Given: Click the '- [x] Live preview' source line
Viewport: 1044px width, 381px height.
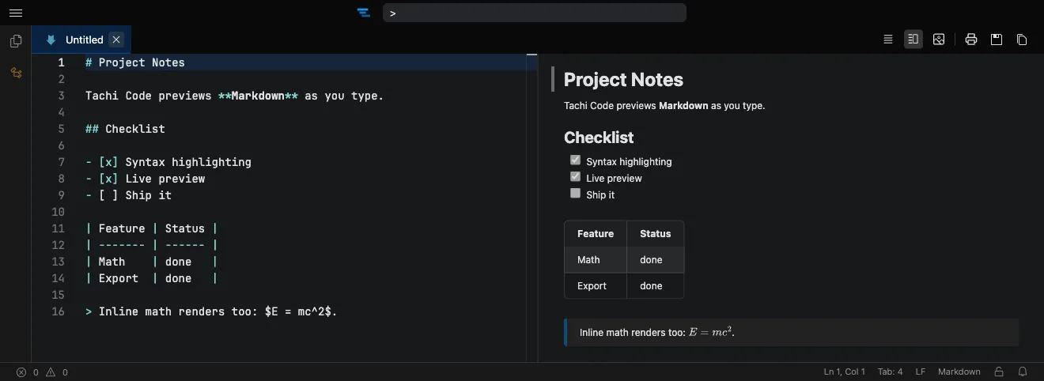Looking at the screenshot, I should (x=146, y=179).
